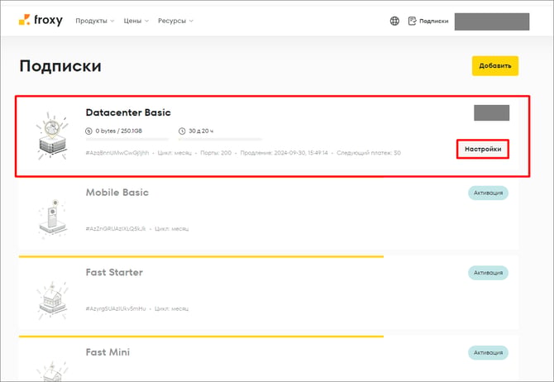Click the traffic usage icon near 0 bytes
This screenshot has width=554, height=382.
click(x=88, y=131)
